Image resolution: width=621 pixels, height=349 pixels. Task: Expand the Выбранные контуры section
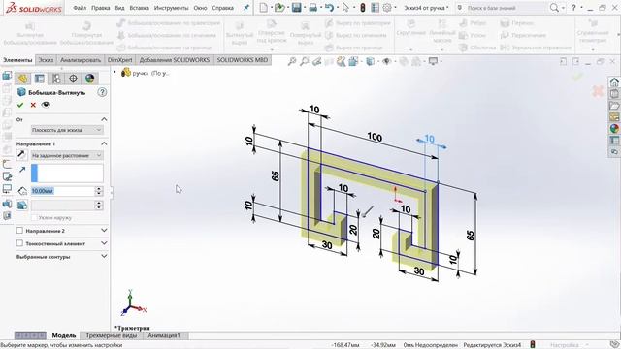tap(104, 256)
